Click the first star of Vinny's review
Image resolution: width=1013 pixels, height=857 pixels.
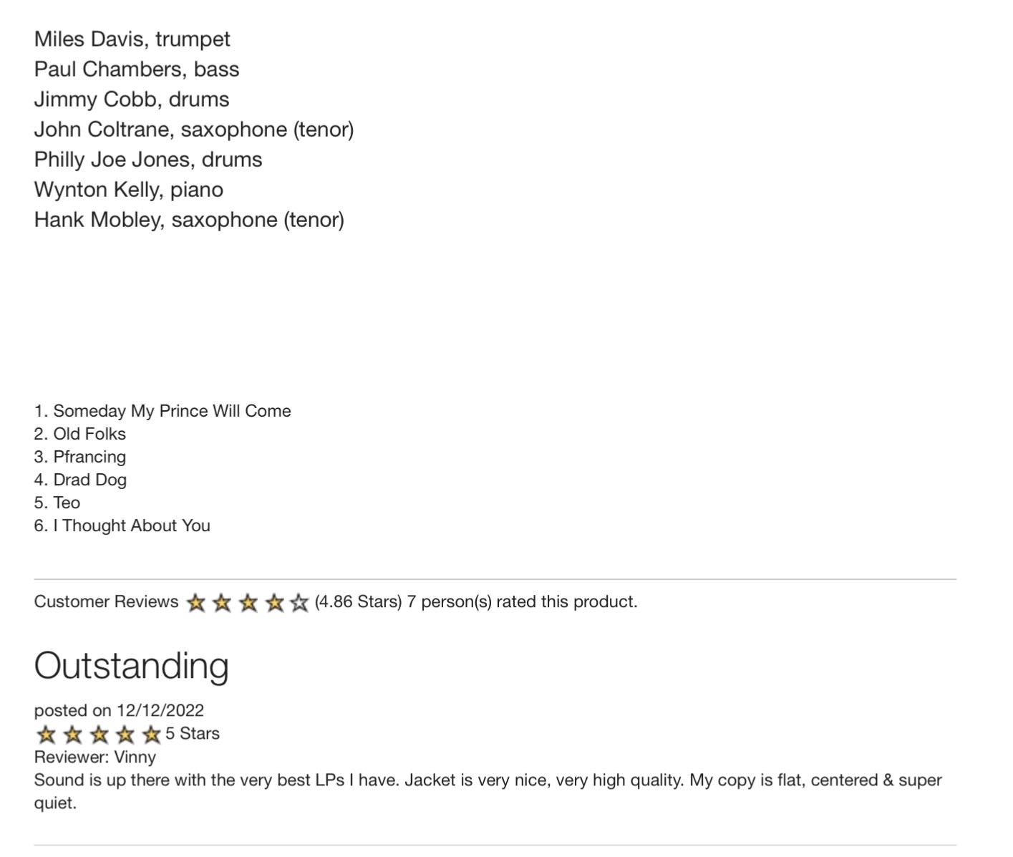coord(47,735)
